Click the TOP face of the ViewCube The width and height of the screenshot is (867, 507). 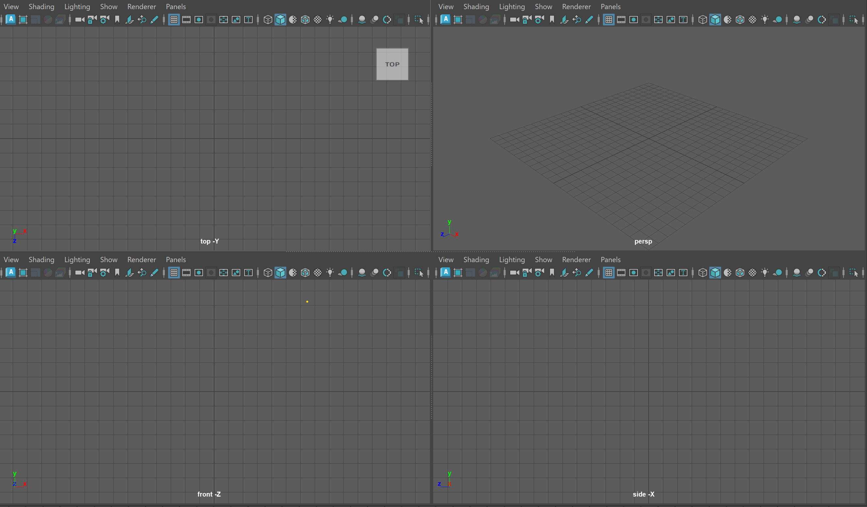[x=392, y=64]
